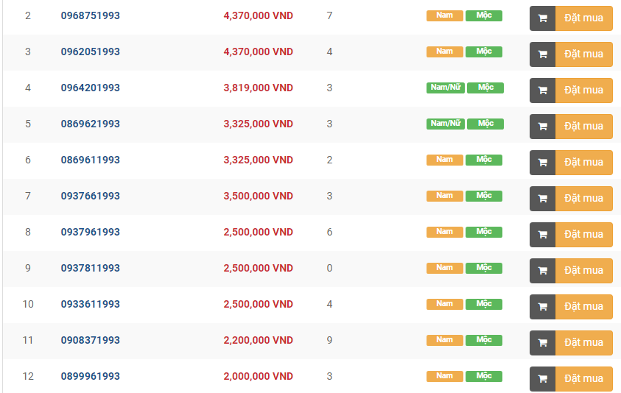Viewport: 621px width, 393px height.
Task: Open phone number link 0869621993
Action: (x=90, y=124)
